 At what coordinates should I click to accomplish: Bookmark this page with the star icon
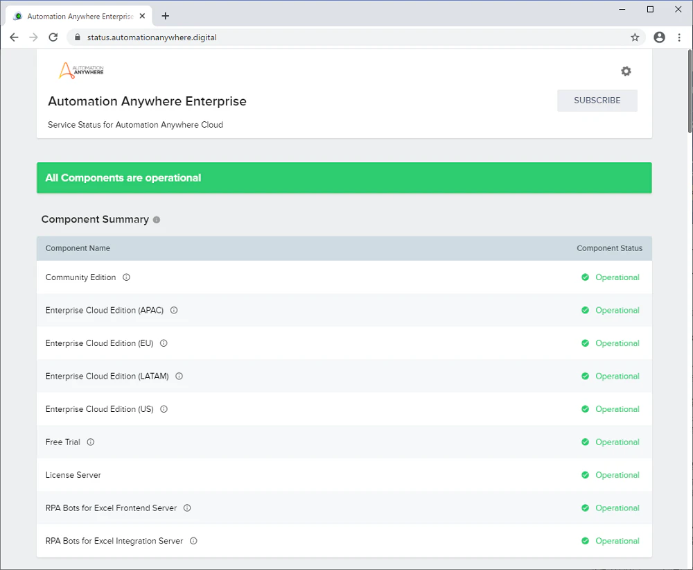(x=635, y=37)
